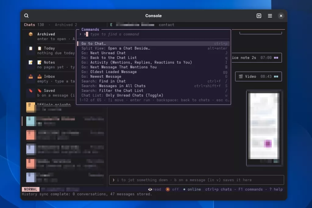312x208 pixels.
Task: Click the question mark help hint
Action: click(276, 189)
